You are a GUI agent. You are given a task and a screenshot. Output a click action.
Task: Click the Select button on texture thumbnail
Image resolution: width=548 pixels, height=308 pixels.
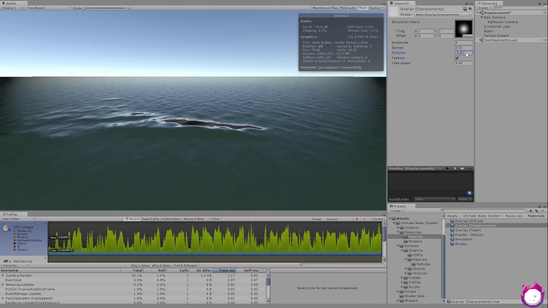click(467, 36)
